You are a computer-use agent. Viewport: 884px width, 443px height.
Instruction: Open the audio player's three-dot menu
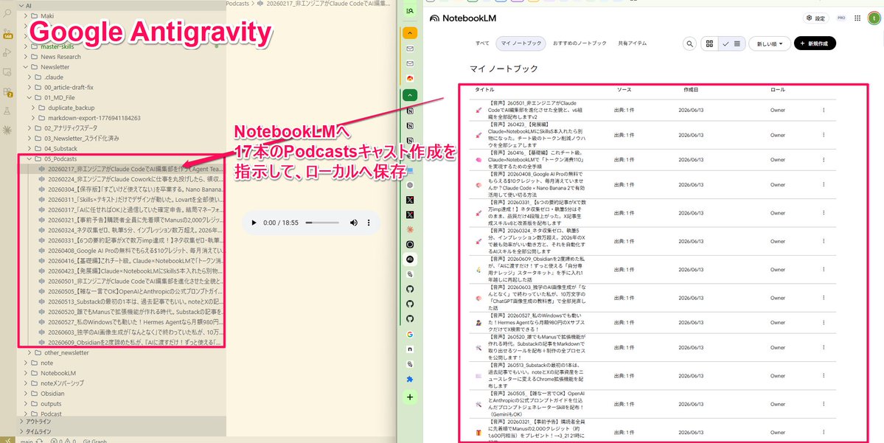(369, 223)
